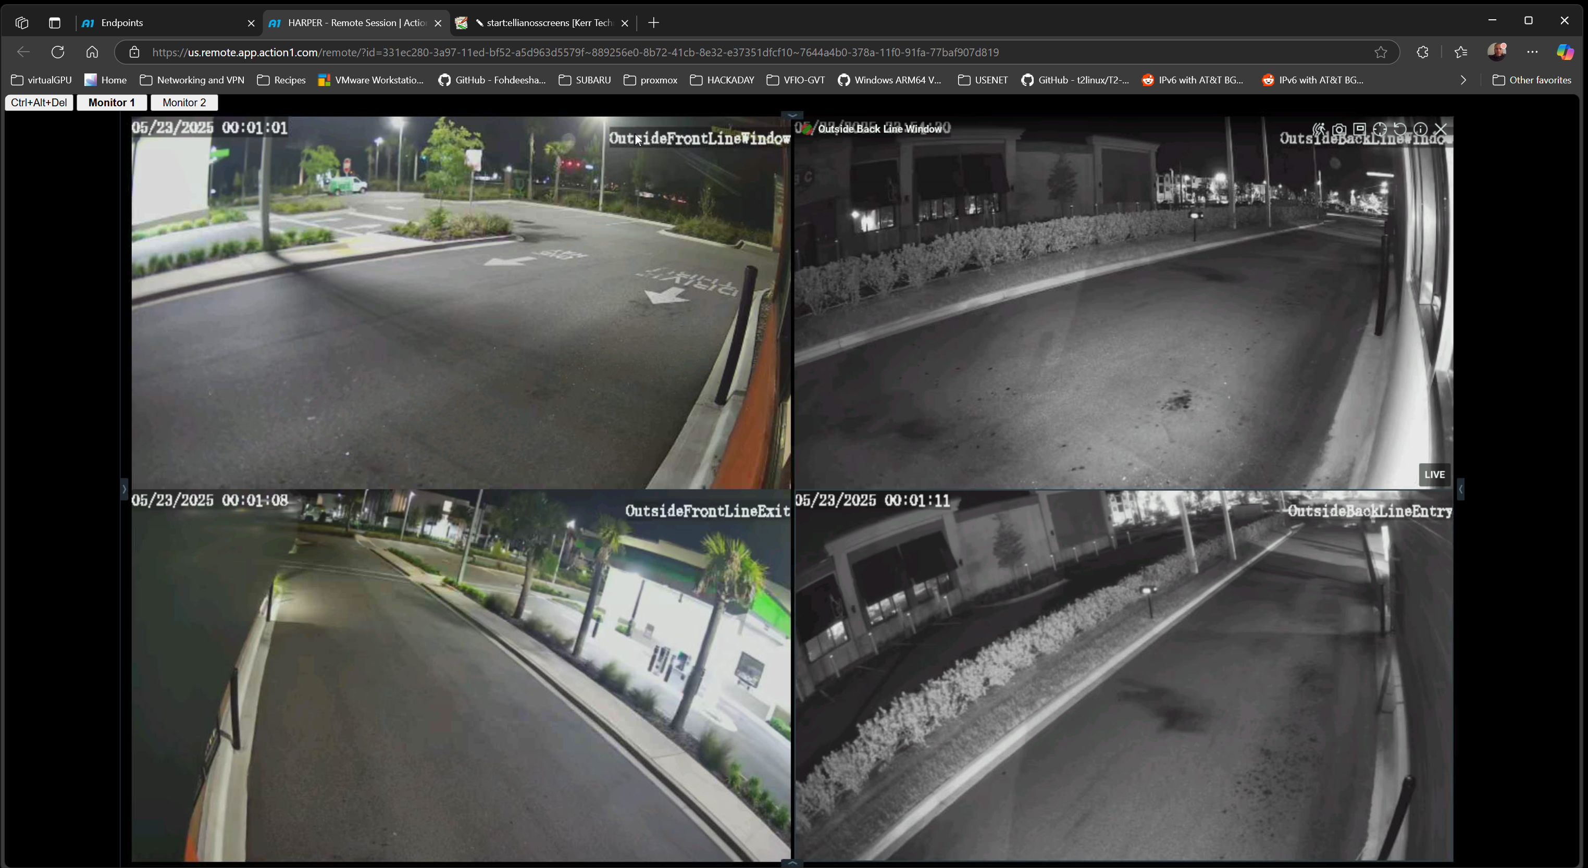Add this page to favorites with star icon

click(x=1381, y=53)
